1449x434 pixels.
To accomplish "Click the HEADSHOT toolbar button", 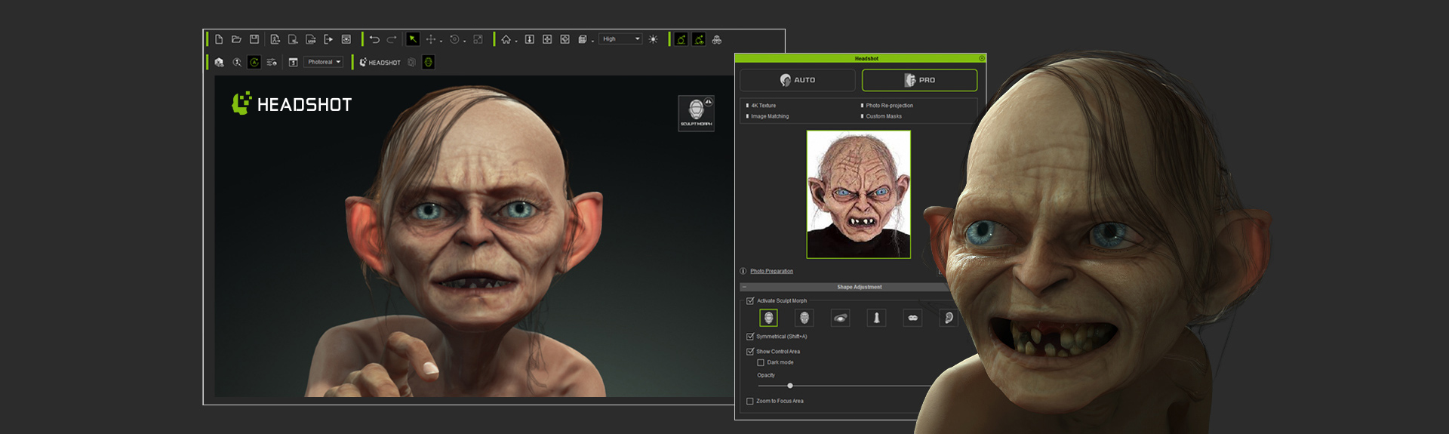I will pos(380,63).
